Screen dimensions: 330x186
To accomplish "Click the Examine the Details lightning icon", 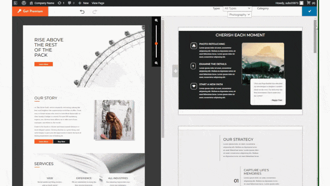I will point(193,66).
